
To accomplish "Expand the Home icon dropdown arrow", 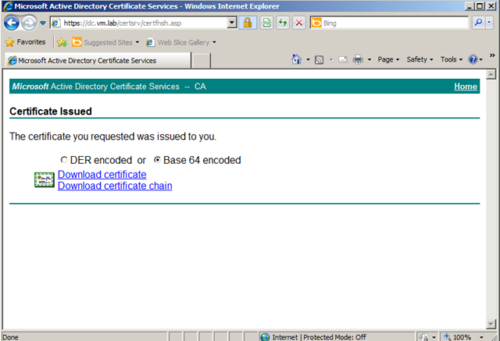I will 308,59.
